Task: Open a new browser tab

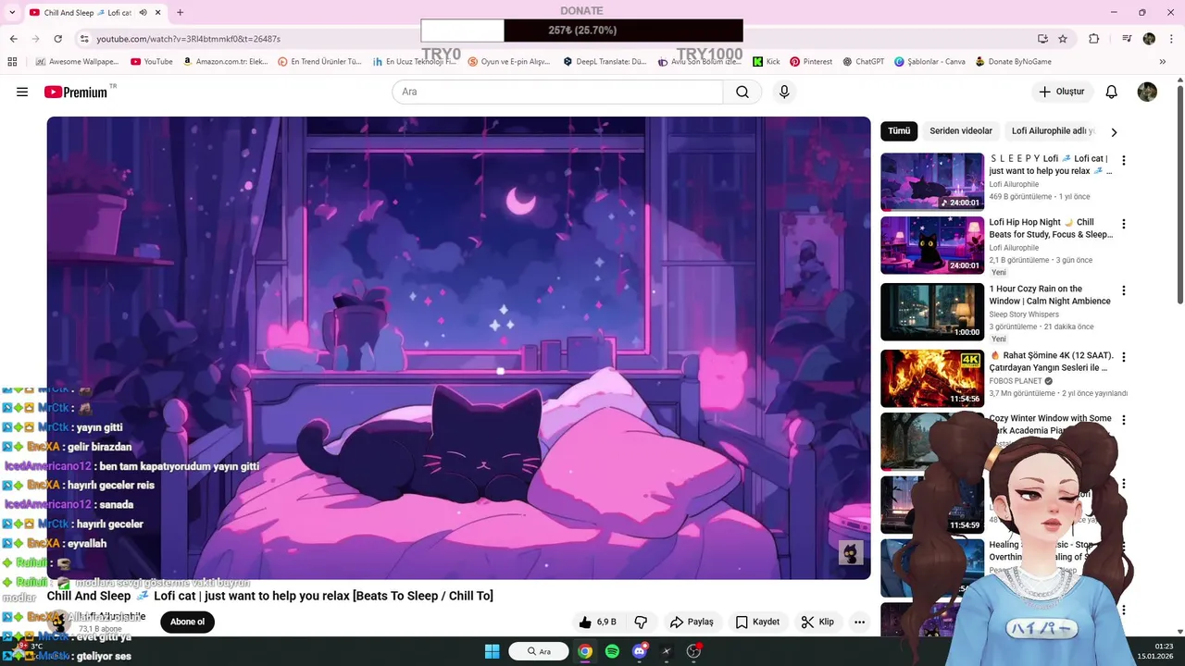Action: click(180, 13)
